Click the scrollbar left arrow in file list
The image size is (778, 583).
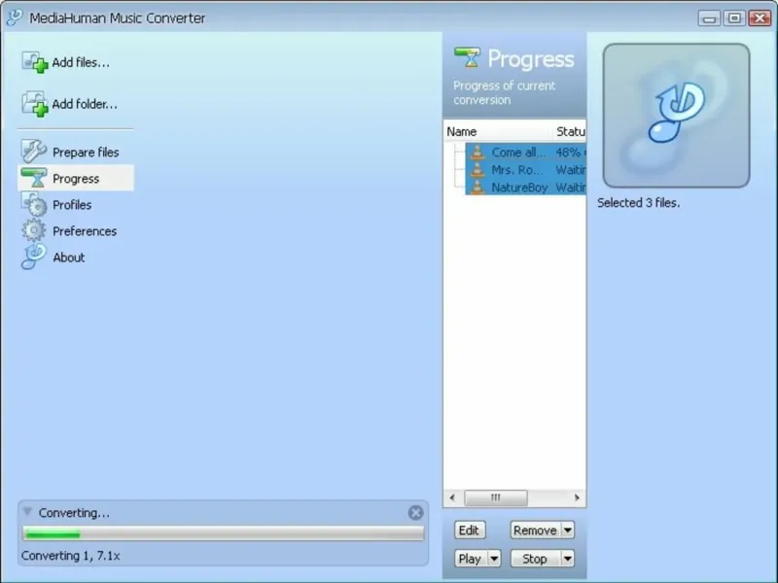click(452, 497)
